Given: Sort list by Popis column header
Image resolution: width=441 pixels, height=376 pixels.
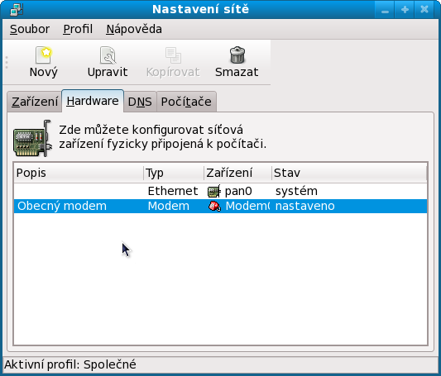Looking at the screenshot, I should click(x=79, y=173).
